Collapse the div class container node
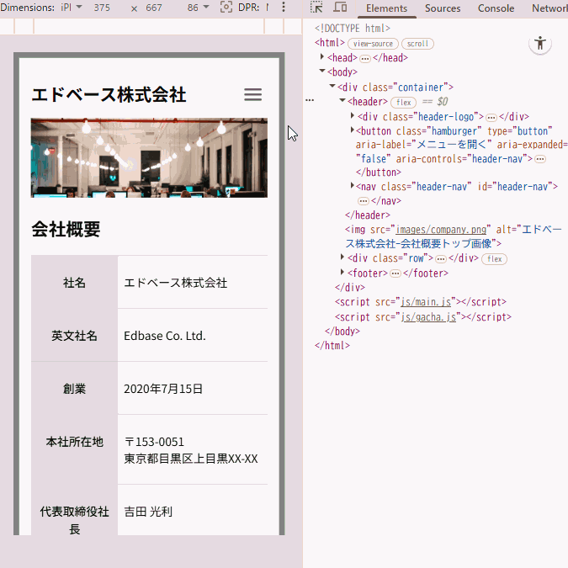 click(x=332, y=86)
